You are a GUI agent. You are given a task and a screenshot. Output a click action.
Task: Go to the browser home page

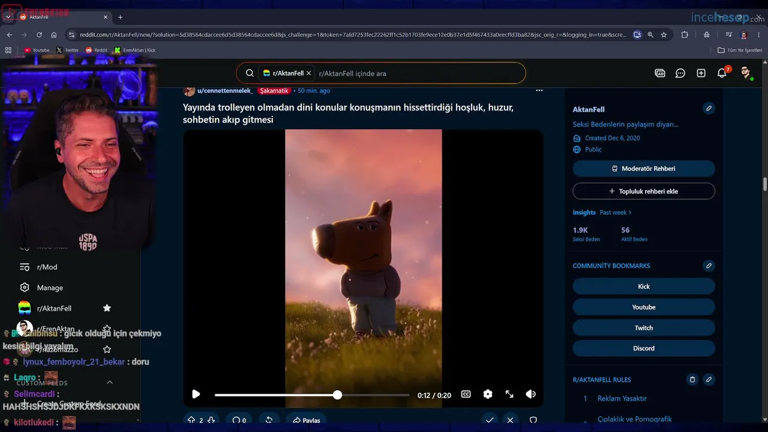pos(54,35)
